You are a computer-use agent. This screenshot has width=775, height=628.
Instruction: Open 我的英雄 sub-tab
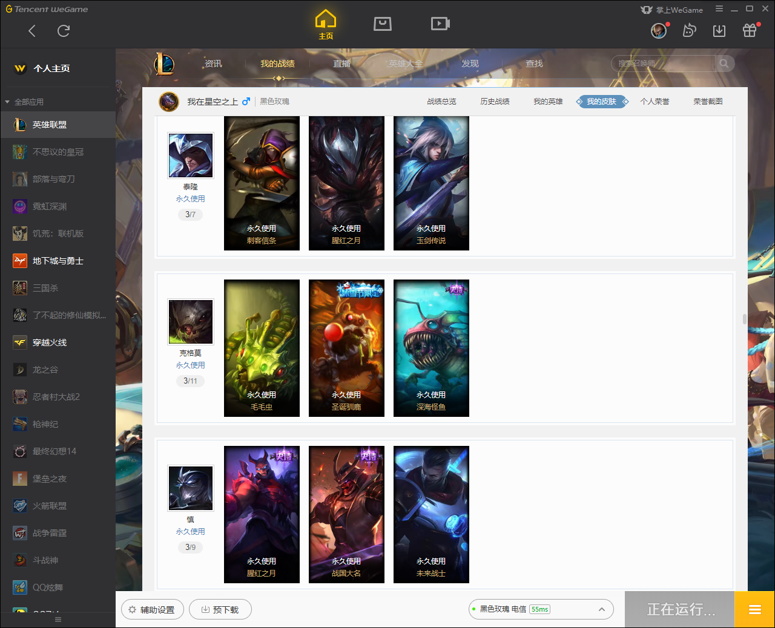[x=548, y=102]
